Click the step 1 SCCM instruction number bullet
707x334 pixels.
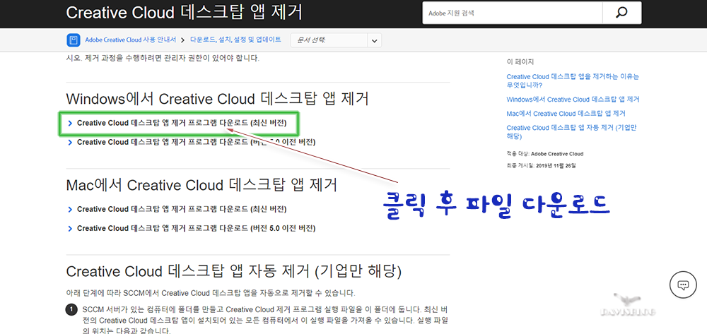tap(71, 310)
